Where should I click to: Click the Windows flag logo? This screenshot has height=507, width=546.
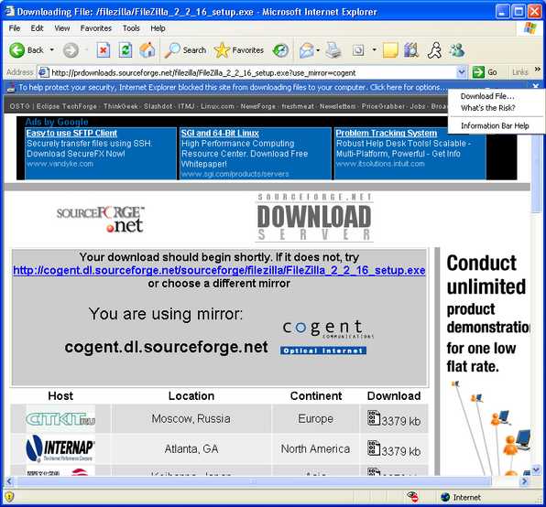pyautogui.click(x=530, y=28)
